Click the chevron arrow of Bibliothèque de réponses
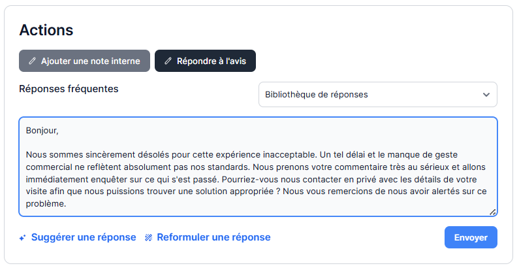The width and height of the screenshot is (519, 268). pos(486,95)
